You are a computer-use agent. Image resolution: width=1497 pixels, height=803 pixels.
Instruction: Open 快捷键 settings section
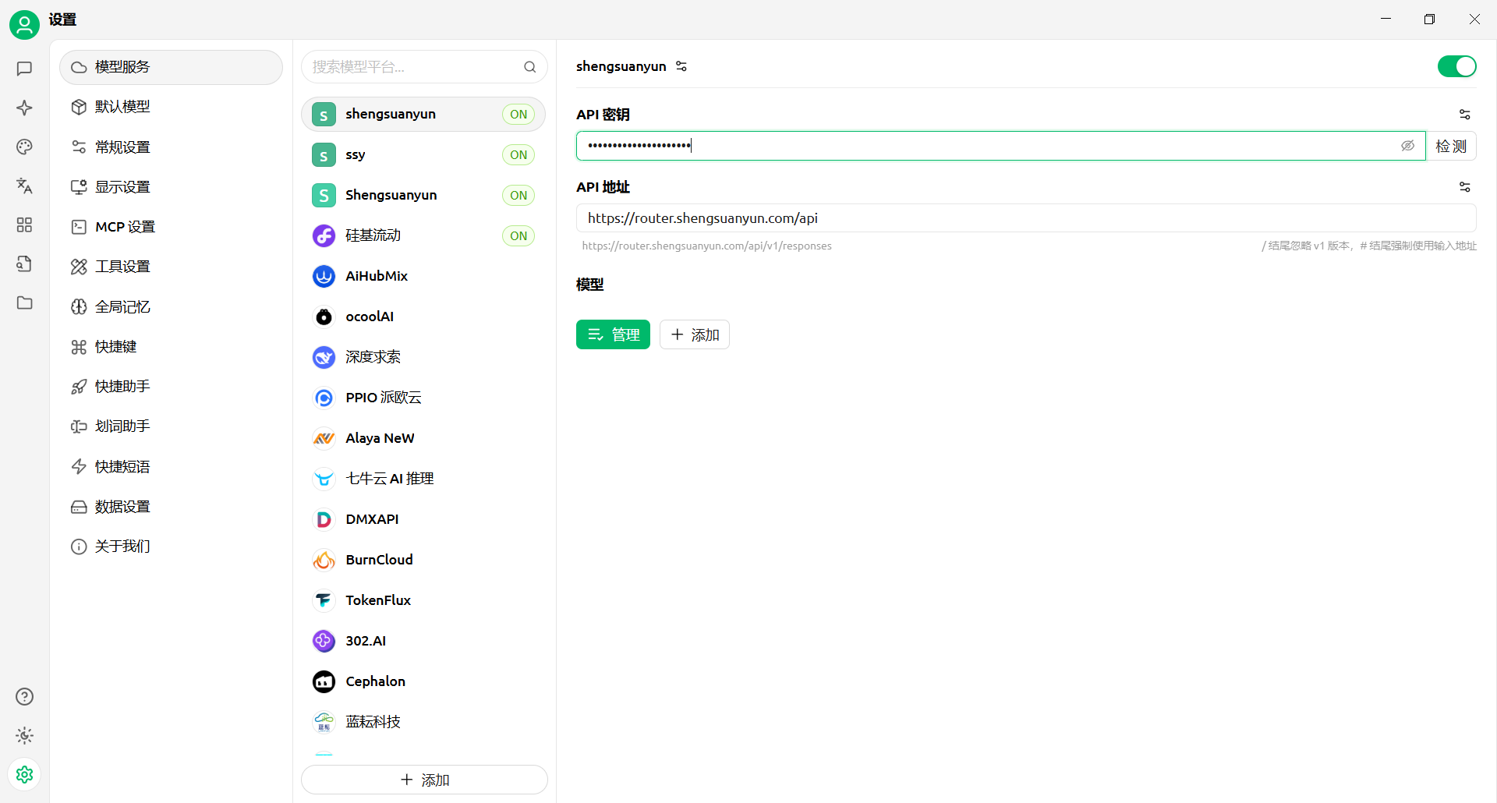tap(171, 347)
